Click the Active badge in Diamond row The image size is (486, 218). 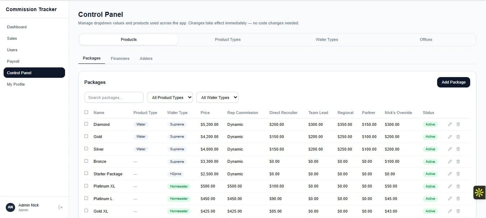(x=430, y=124)
